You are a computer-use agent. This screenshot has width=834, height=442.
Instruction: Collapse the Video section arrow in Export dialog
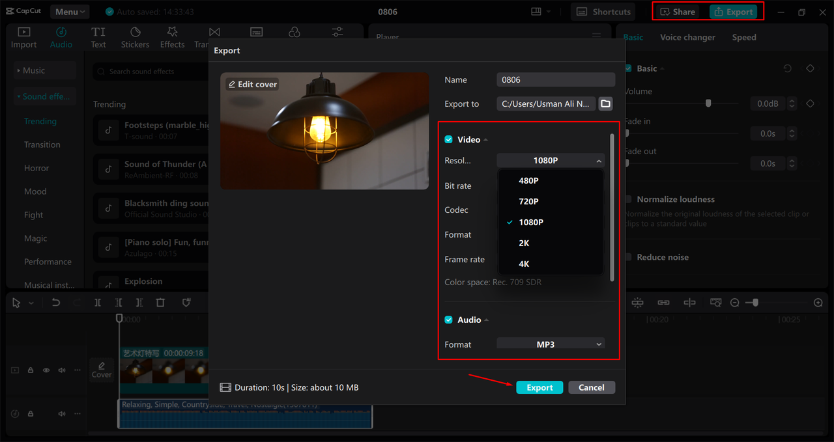coord(485,140)
